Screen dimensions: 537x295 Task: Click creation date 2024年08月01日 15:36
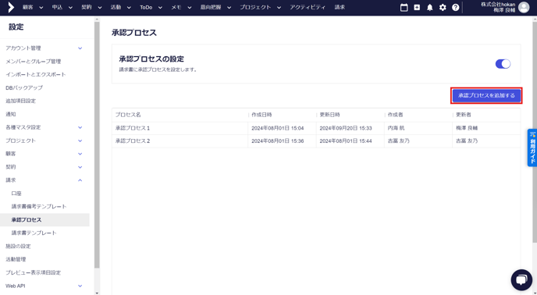[277, 141]
